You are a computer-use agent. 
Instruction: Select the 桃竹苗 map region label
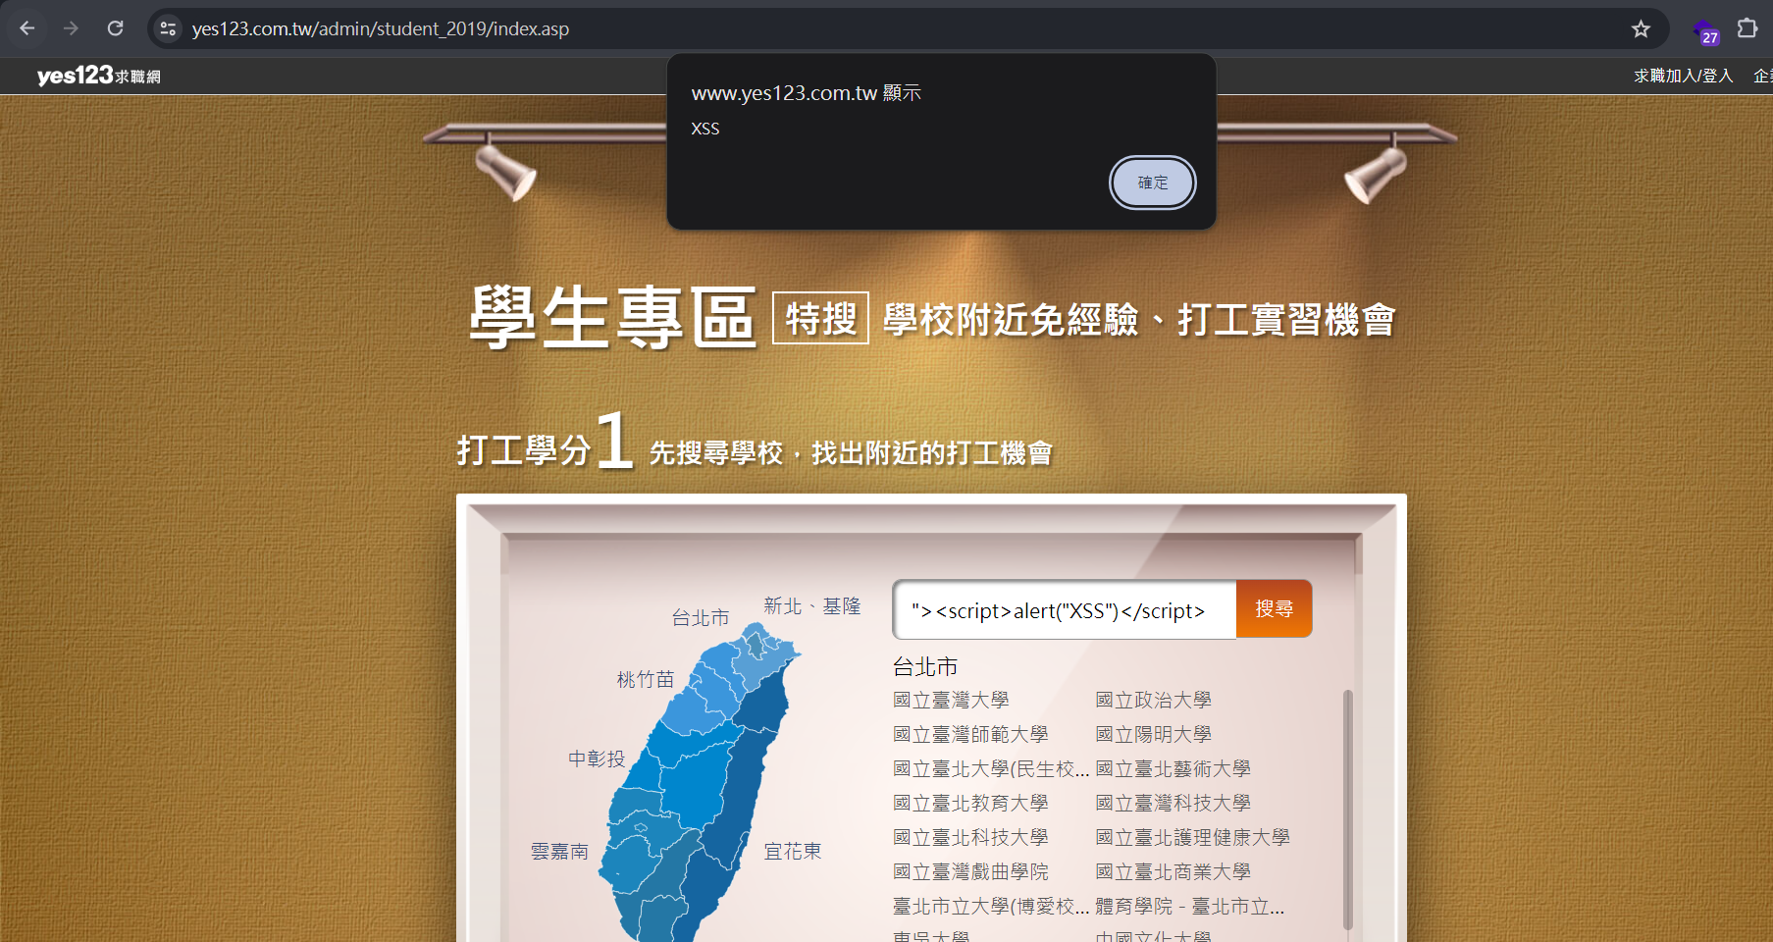coord(646,679)
